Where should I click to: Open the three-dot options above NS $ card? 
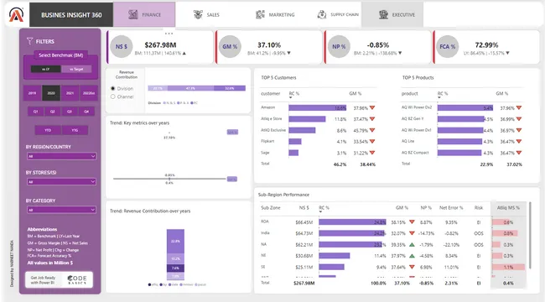[169, 34]
